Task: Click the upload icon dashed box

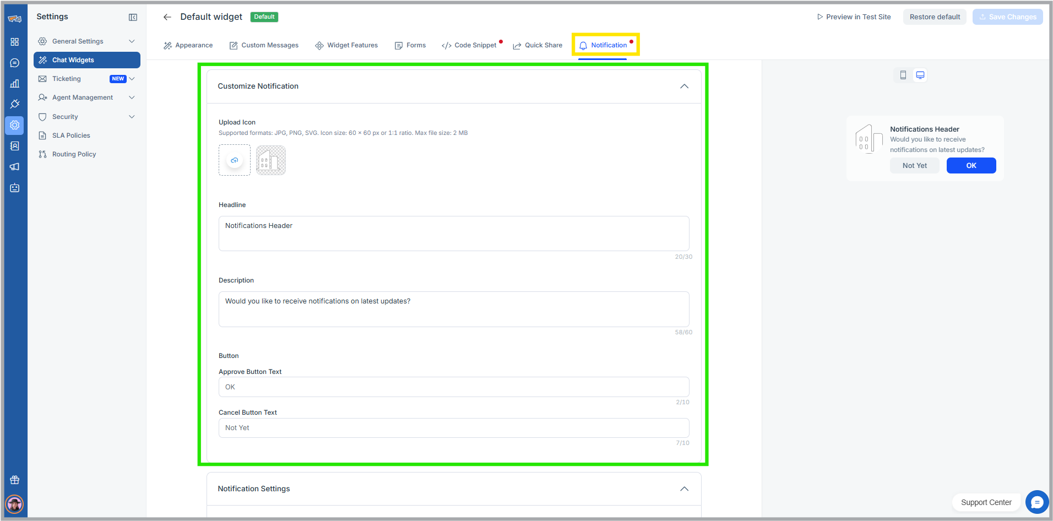Action: pyautogui.click(x=235, y=160)
